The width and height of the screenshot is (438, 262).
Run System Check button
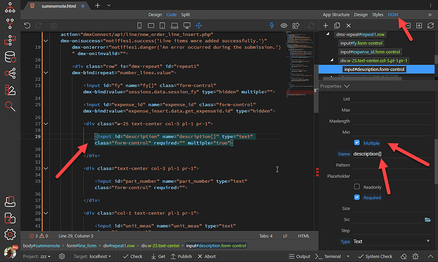pyautogui.click(x=375, y=256)
